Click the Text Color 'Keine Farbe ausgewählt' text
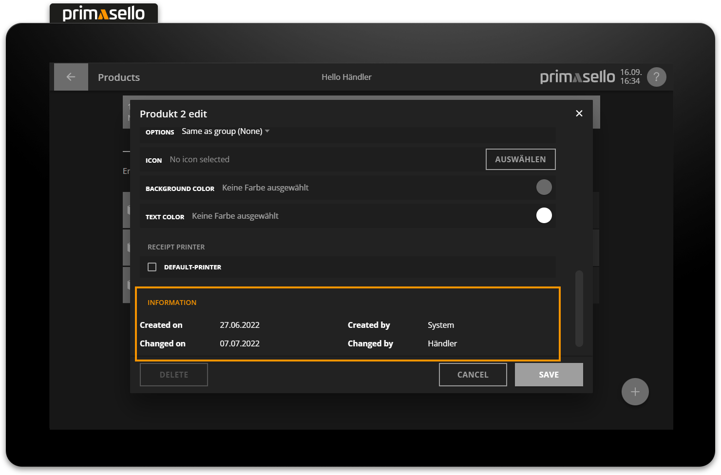The height and width of the screenshot is (475, 721). point(235,216)
